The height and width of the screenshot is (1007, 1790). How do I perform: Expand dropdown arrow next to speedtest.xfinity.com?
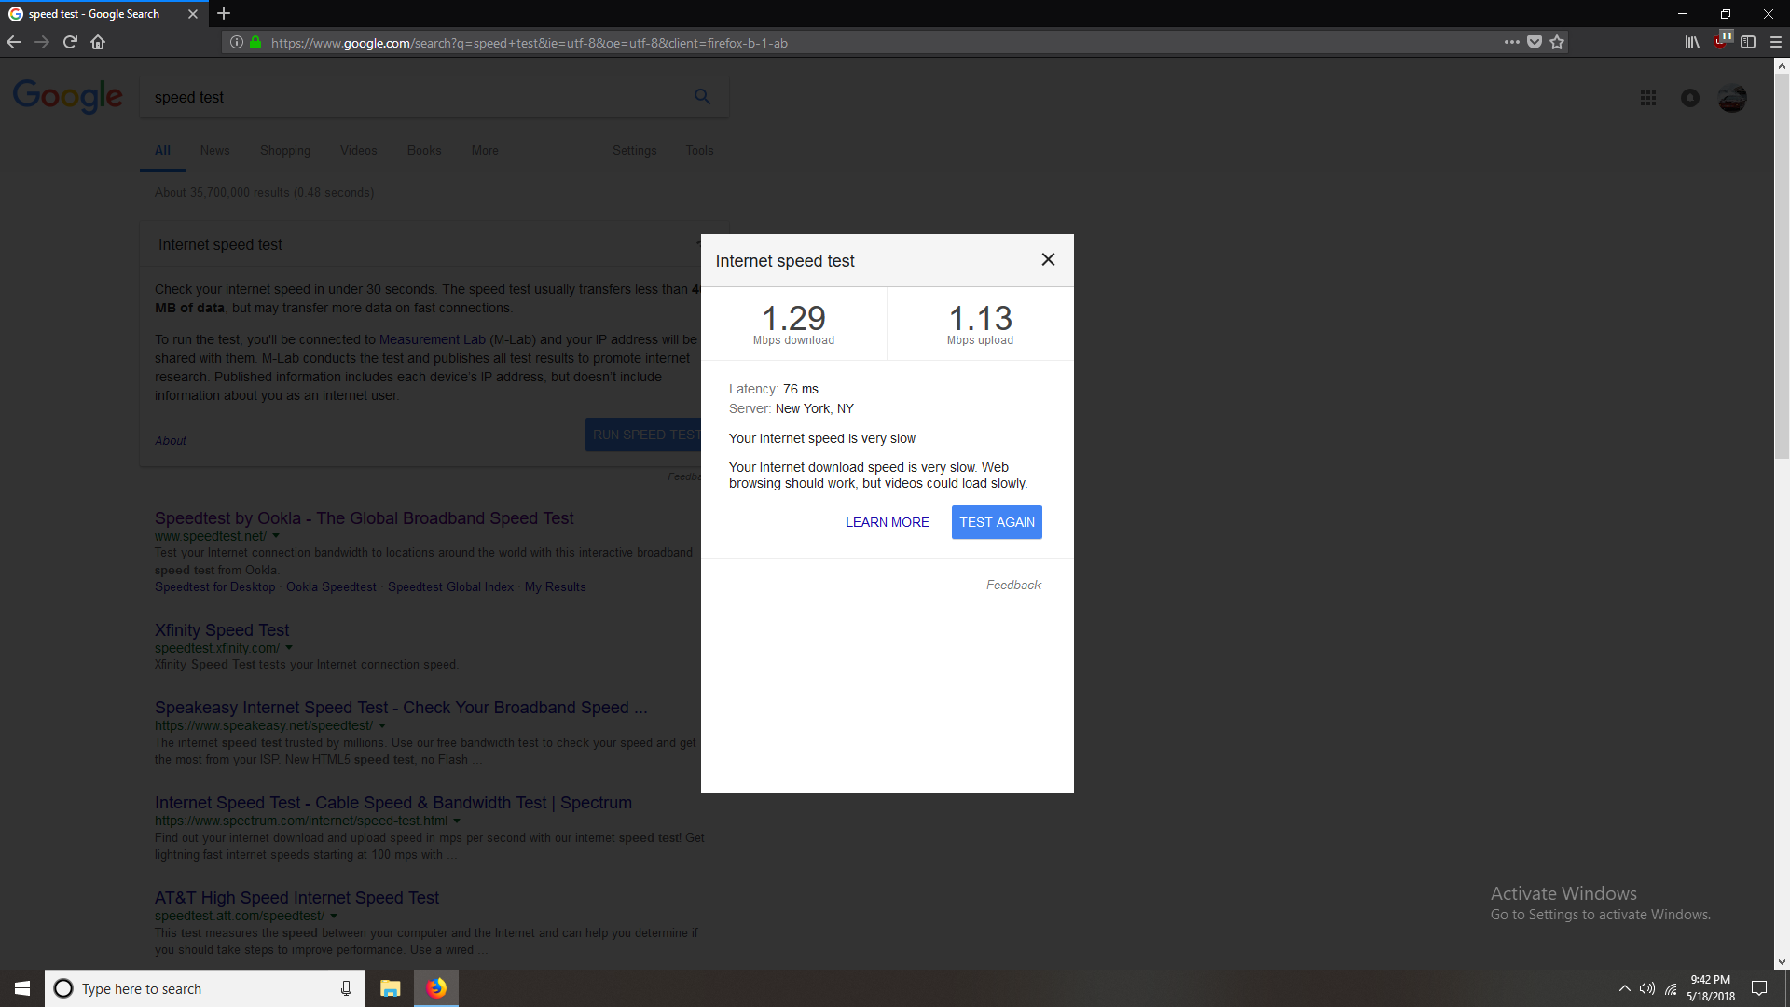point(289,648)
